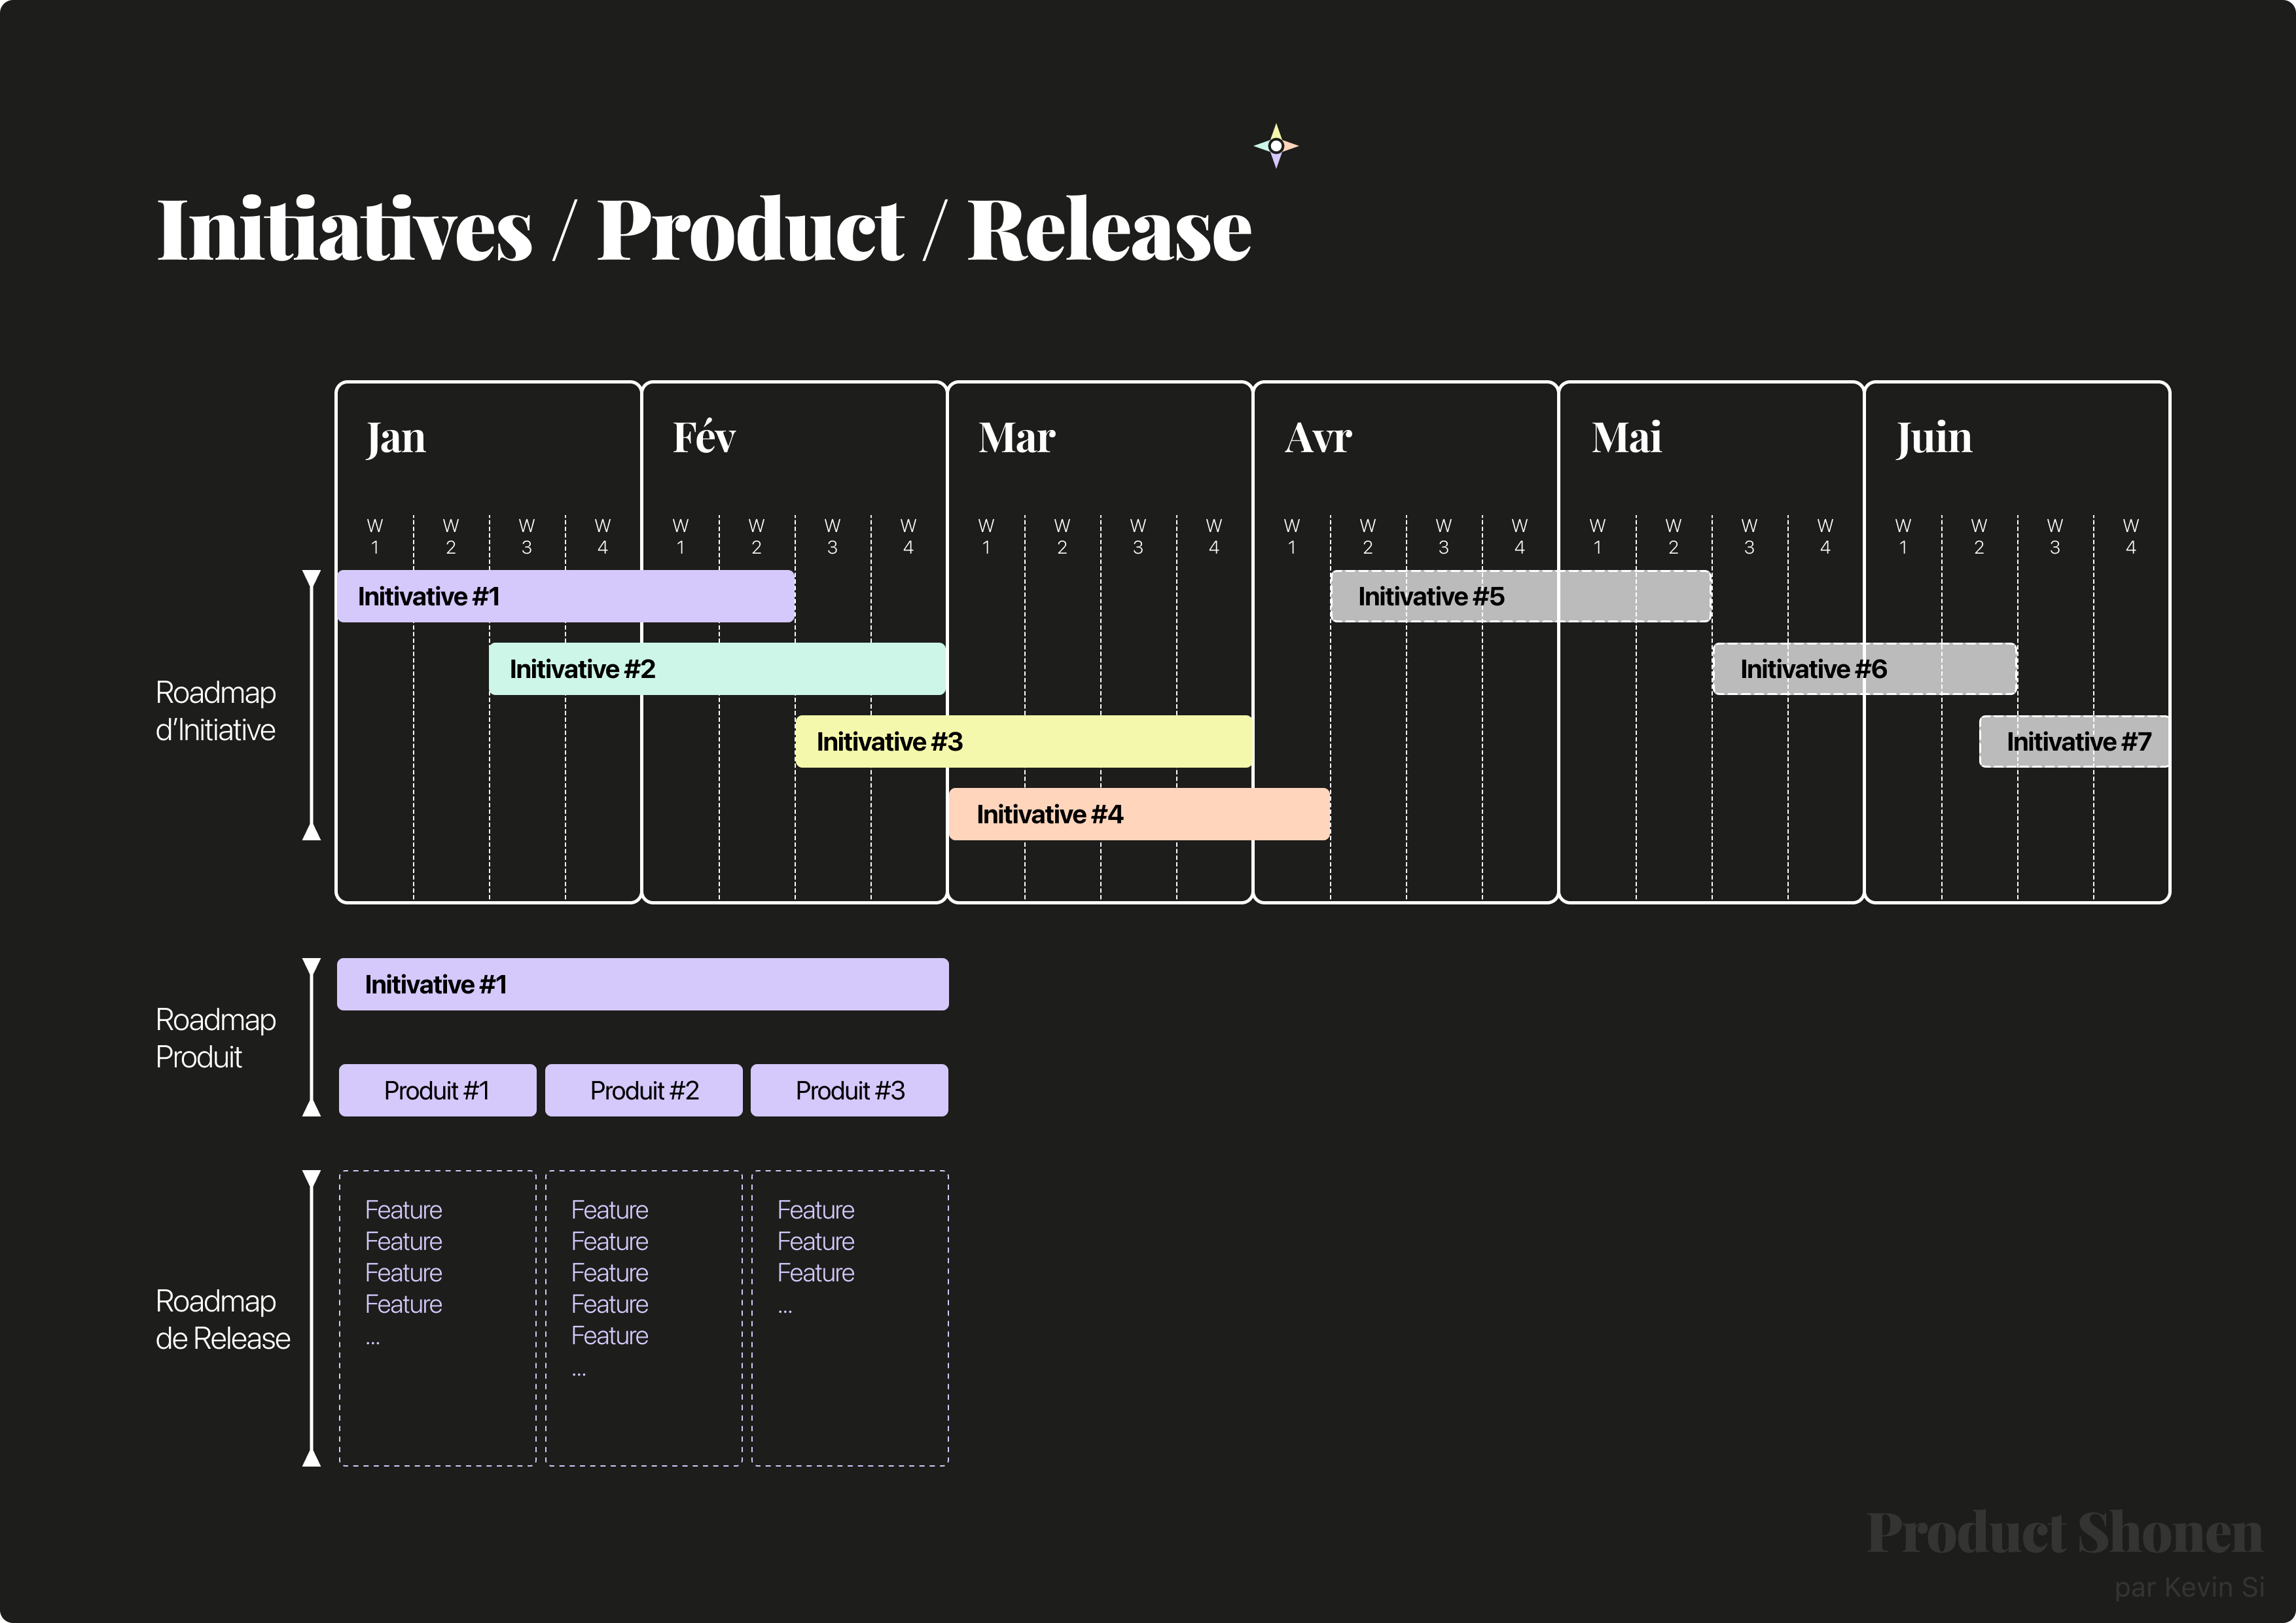Select the Avr month column title
Viewport: 2296px width, 1623px height.
[x=1318, y=438]
